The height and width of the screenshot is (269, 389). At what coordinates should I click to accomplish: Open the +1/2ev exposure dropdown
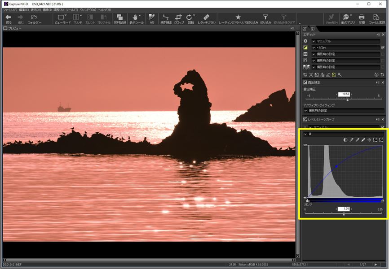(x=346, y=48)
